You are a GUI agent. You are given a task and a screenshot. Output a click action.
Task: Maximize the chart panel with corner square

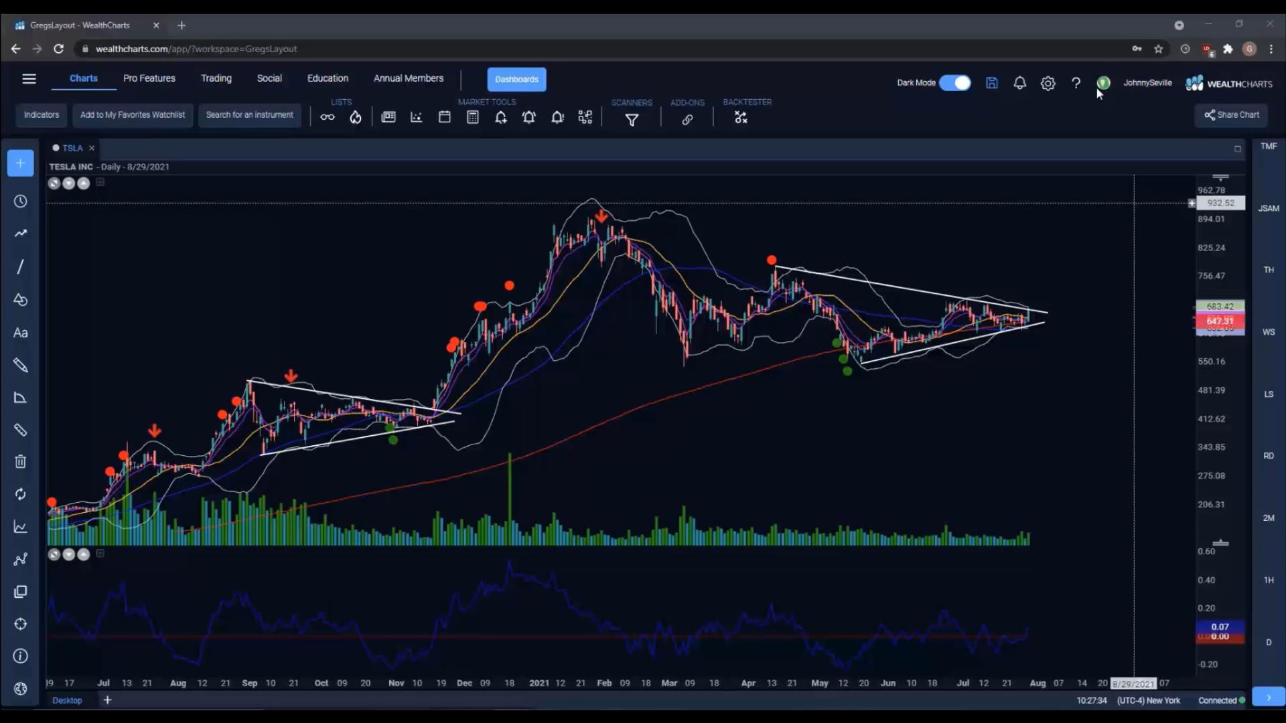(x=1238, y=149)
